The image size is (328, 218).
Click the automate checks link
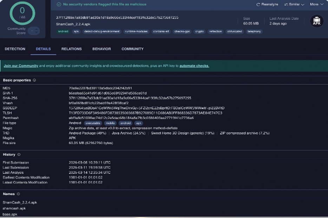pyautogui.click(x=194, y=66)
